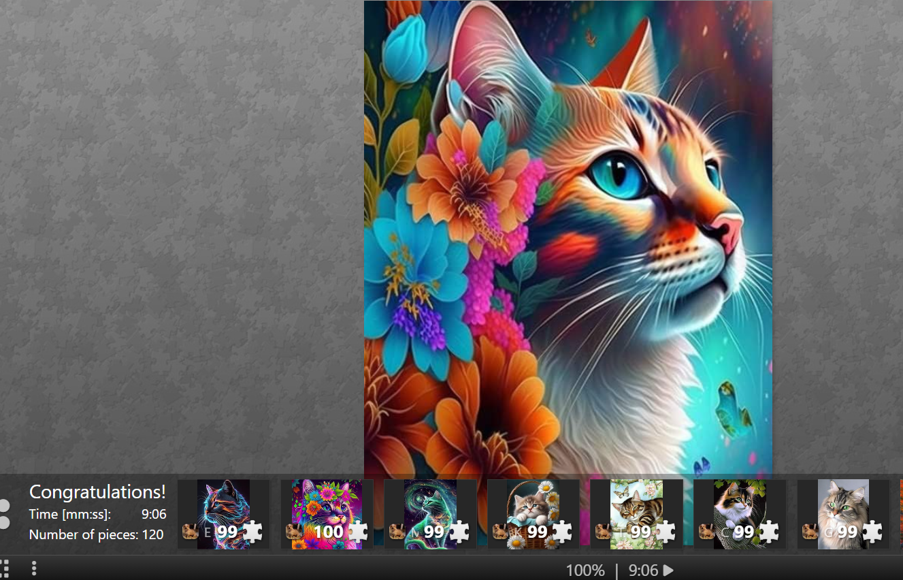Click author avatar on butterfly tabby thumbnail
The height and width of the screenshot is (580, 903).
coord(604,532)
